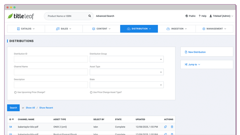240x135 pixels.
Task: Click the ONIX 2 (xml) cell
Action: pyautogui.click(x=60, y=127)
